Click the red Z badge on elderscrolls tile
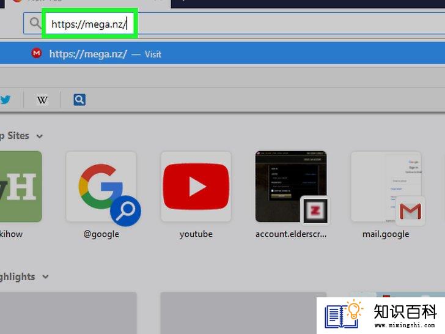 [315, 210]
